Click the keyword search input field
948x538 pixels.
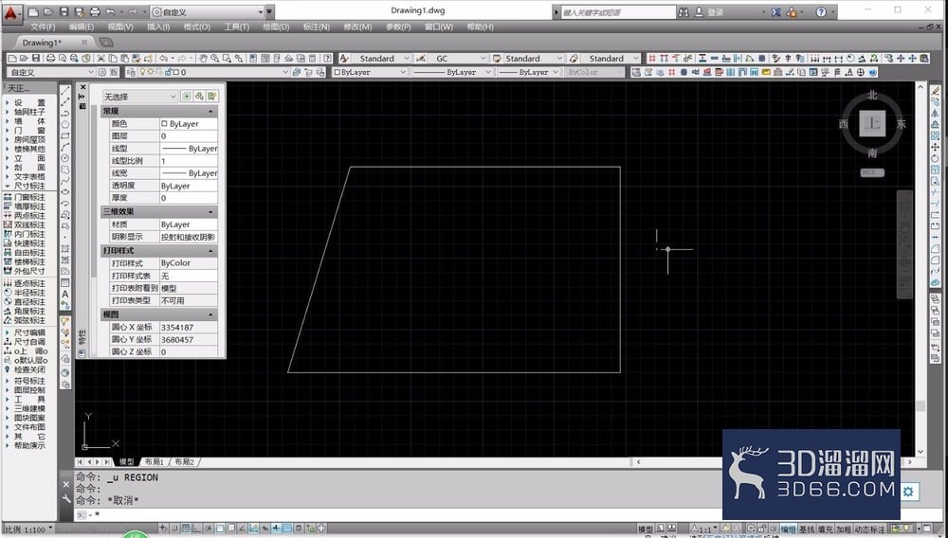(618, 12)
